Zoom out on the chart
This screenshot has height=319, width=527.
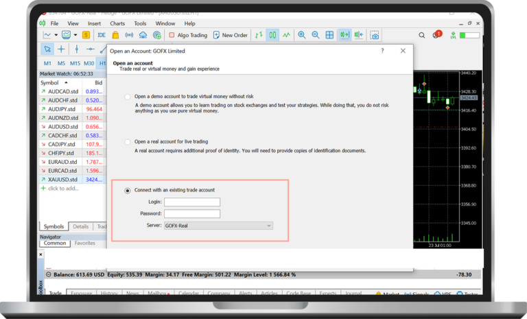(316, 35)
